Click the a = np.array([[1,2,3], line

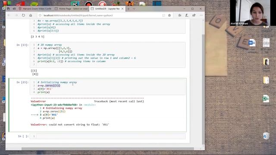tap(54, 48)
